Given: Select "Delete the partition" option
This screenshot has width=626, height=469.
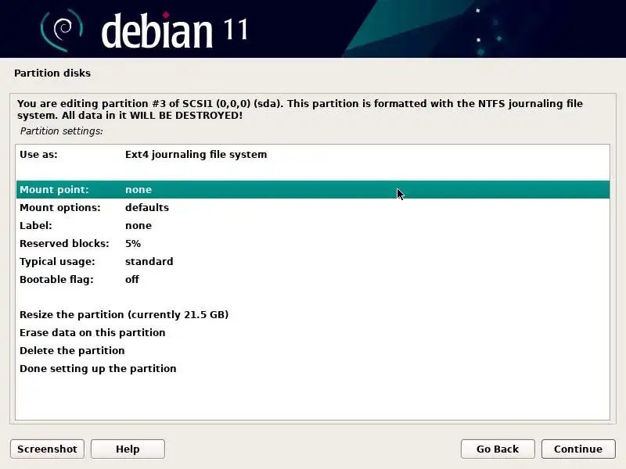Looking at the screenshot, I should [312, 350].
